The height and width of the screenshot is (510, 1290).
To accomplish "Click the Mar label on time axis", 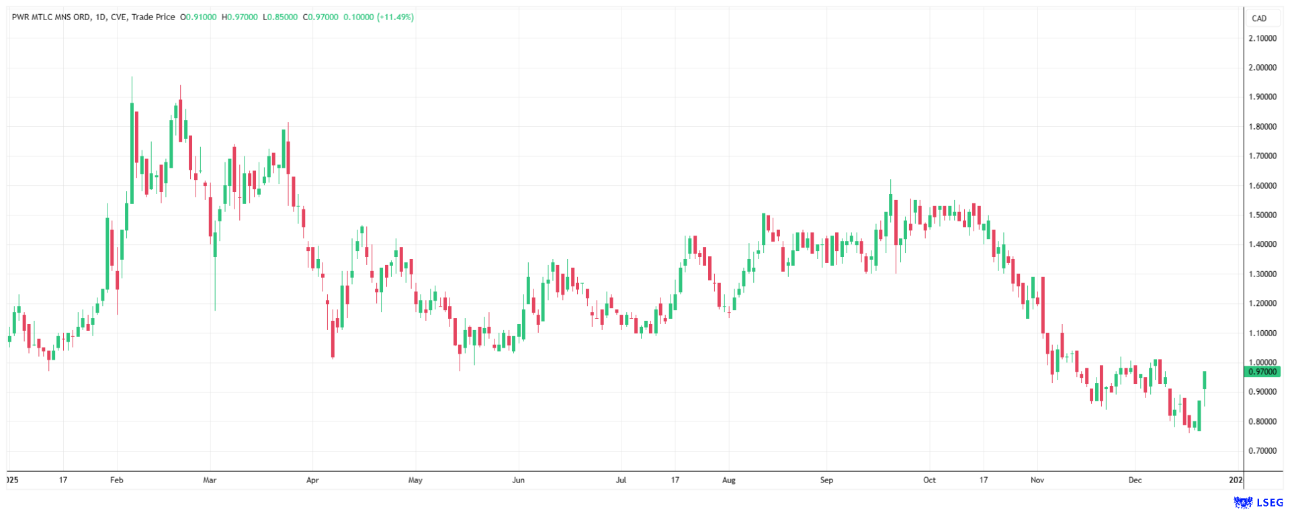I will click(x=210, y=480).
